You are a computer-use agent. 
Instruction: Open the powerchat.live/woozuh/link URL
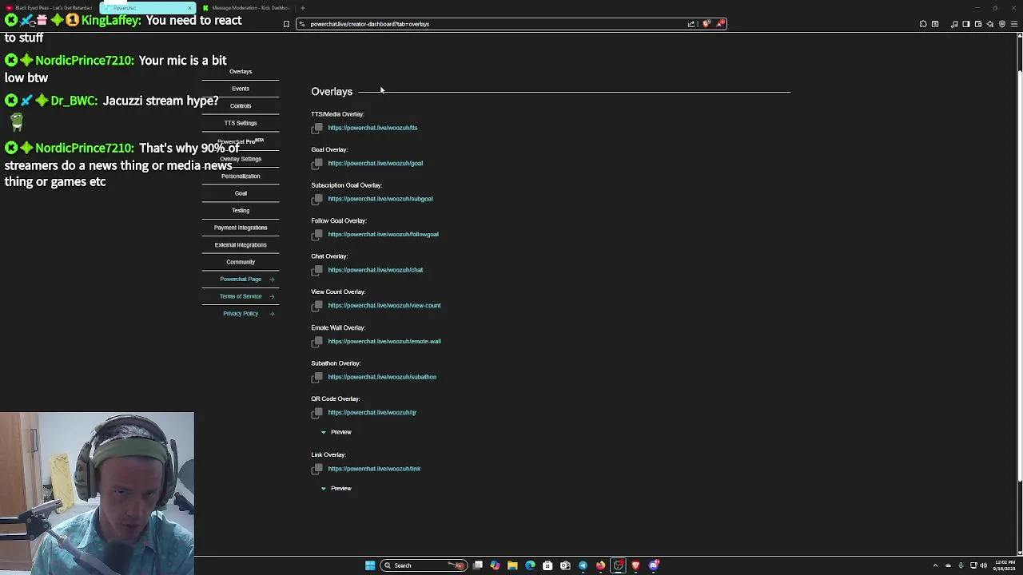tap(374, 469)
